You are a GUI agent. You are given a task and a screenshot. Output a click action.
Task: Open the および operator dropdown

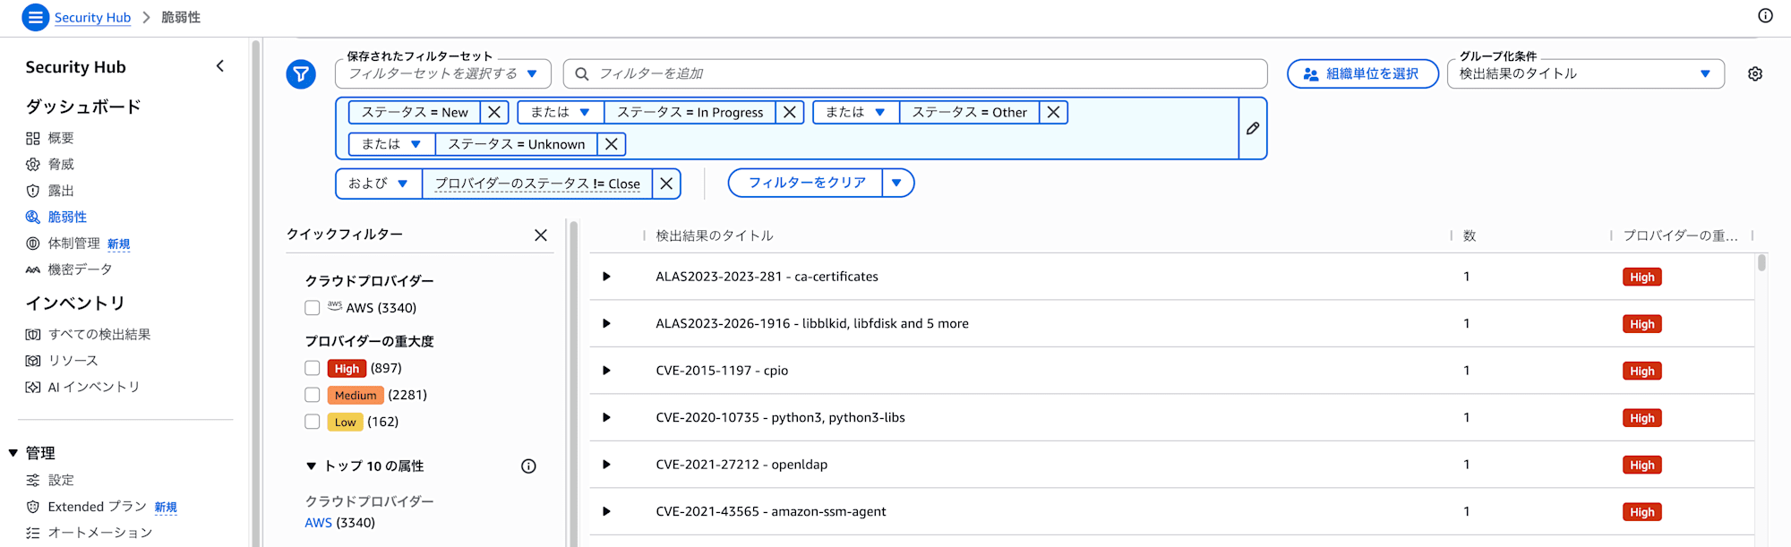[379, 184]
